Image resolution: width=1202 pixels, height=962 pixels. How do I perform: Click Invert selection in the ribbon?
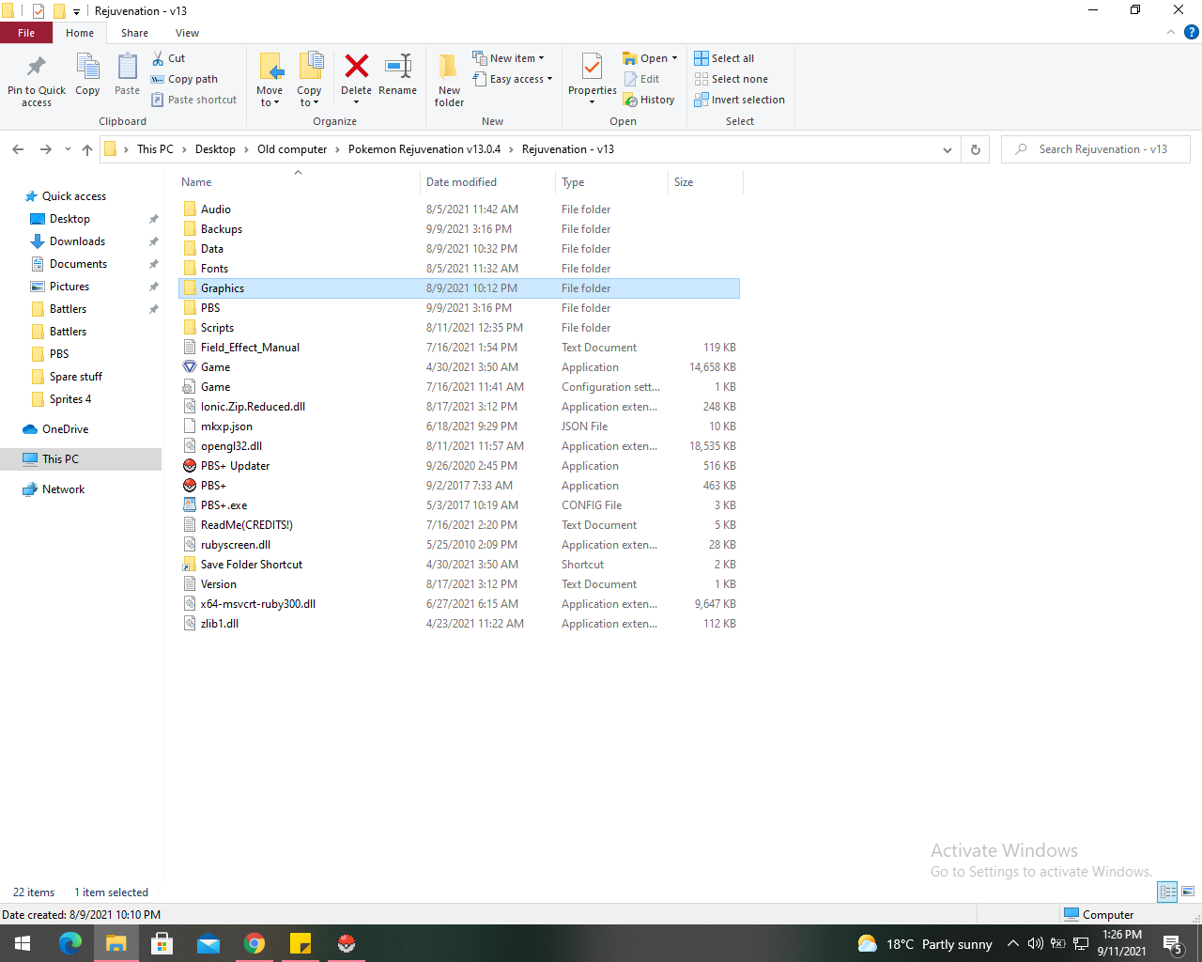point(740,100)
